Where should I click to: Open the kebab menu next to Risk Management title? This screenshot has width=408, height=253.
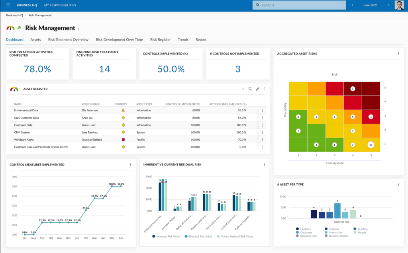(x=79, y=28)
